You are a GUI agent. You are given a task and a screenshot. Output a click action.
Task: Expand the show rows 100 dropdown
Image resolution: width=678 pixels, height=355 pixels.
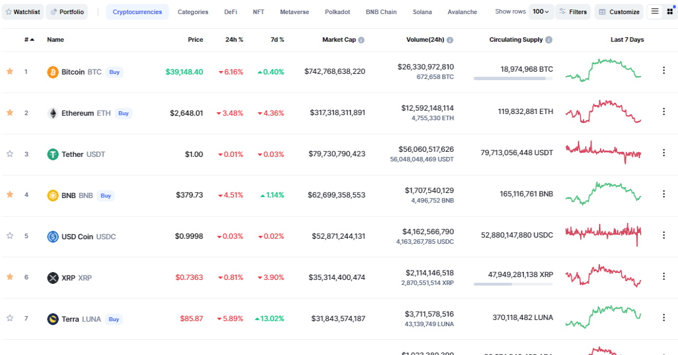coord(541,12)
